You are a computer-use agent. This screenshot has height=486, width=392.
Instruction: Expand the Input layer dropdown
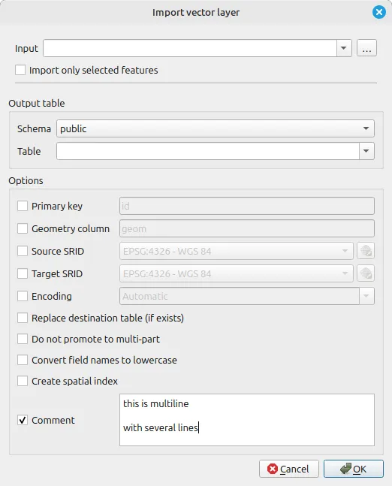344,48
